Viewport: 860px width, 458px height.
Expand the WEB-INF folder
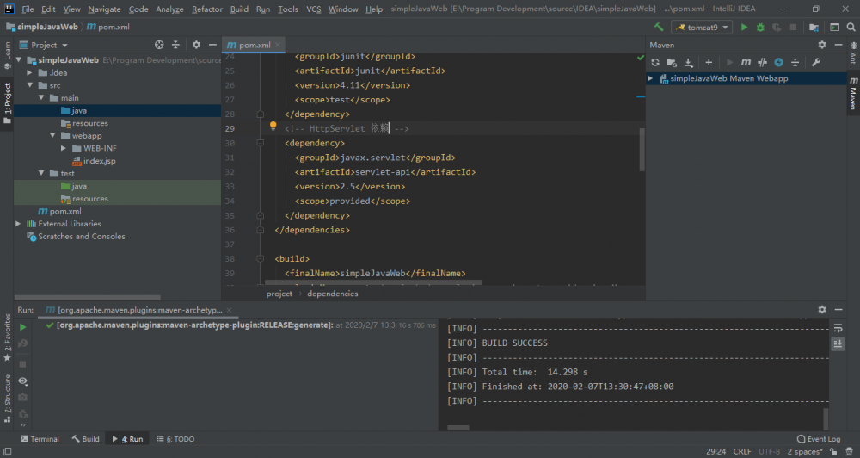(x=64, y=148)
